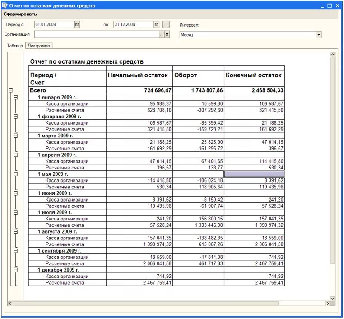Collapse the 1 февраля 2009 г. group
The width and height of the screenshot is (344, 319).
16,117
